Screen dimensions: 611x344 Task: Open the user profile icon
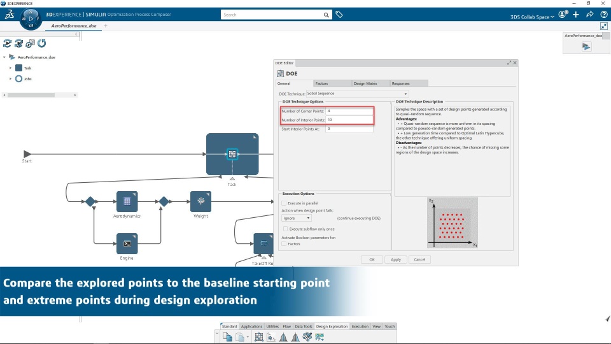(563, 15)
